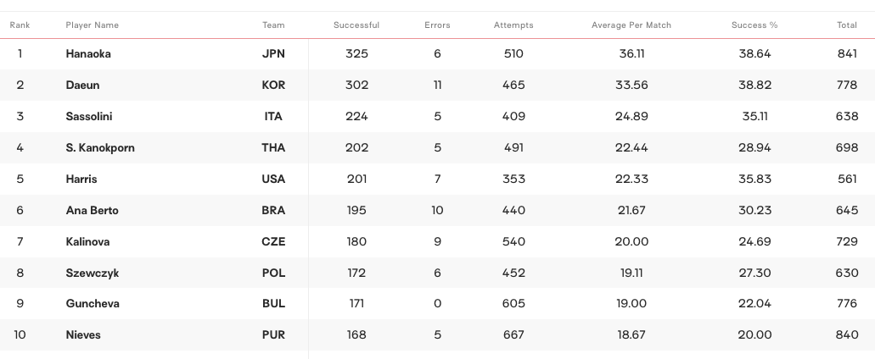Open player Hanaoka's profile

[88, 54]
